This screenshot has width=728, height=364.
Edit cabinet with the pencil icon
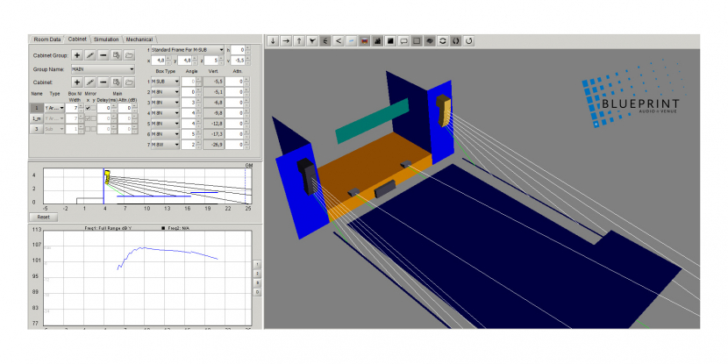(x=90, y=82)
